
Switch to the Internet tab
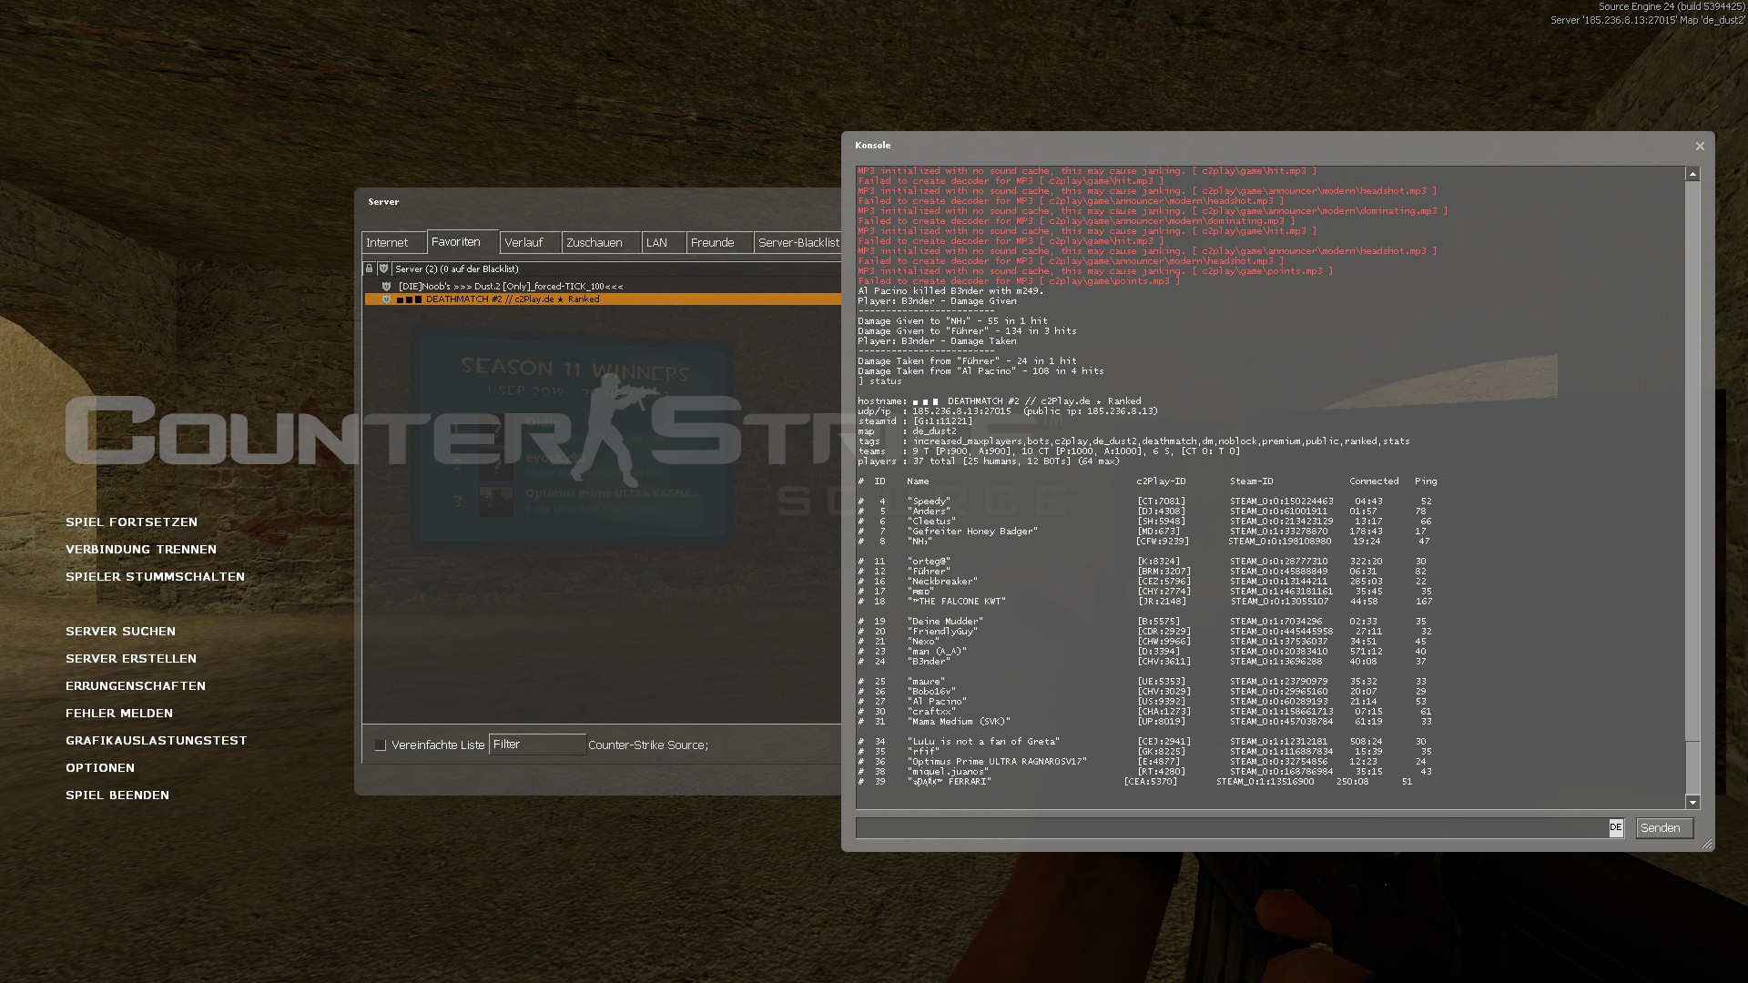387,243
